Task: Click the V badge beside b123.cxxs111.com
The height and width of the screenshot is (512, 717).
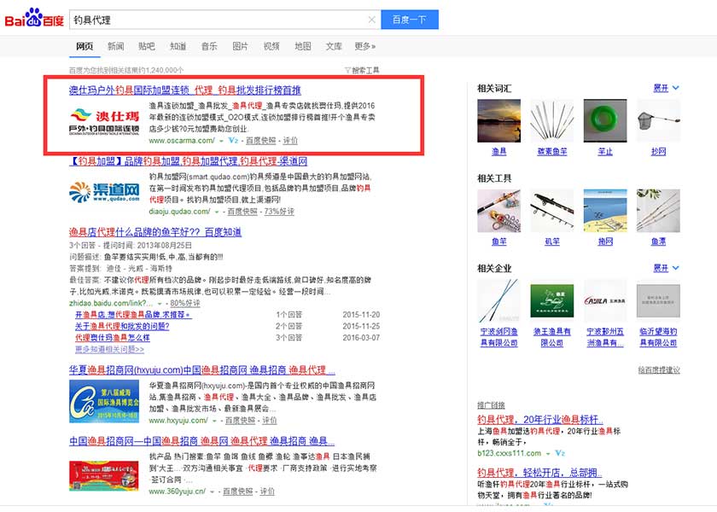Action: pos(560,453)
